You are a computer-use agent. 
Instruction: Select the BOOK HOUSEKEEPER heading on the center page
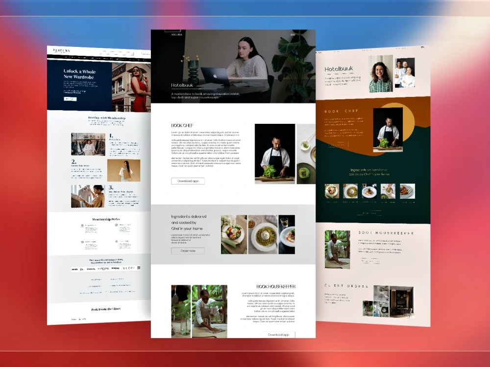coord(275,286)
